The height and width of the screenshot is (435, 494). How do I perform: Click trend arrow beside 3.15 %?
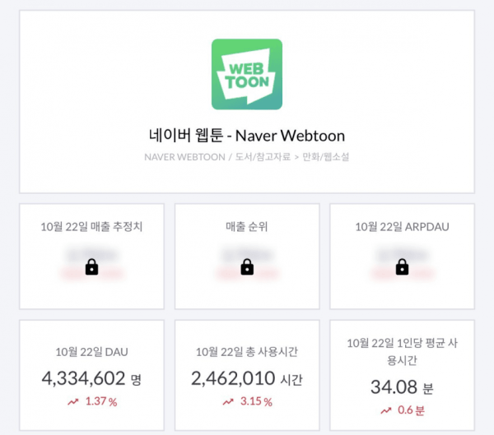coord(228,401)
